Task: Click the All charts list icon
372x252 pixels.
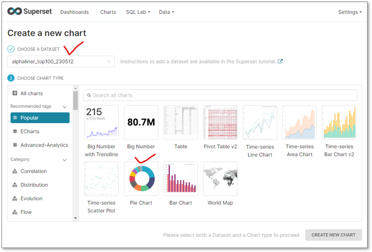Action: pyautogui.click(x=15, y=93)
